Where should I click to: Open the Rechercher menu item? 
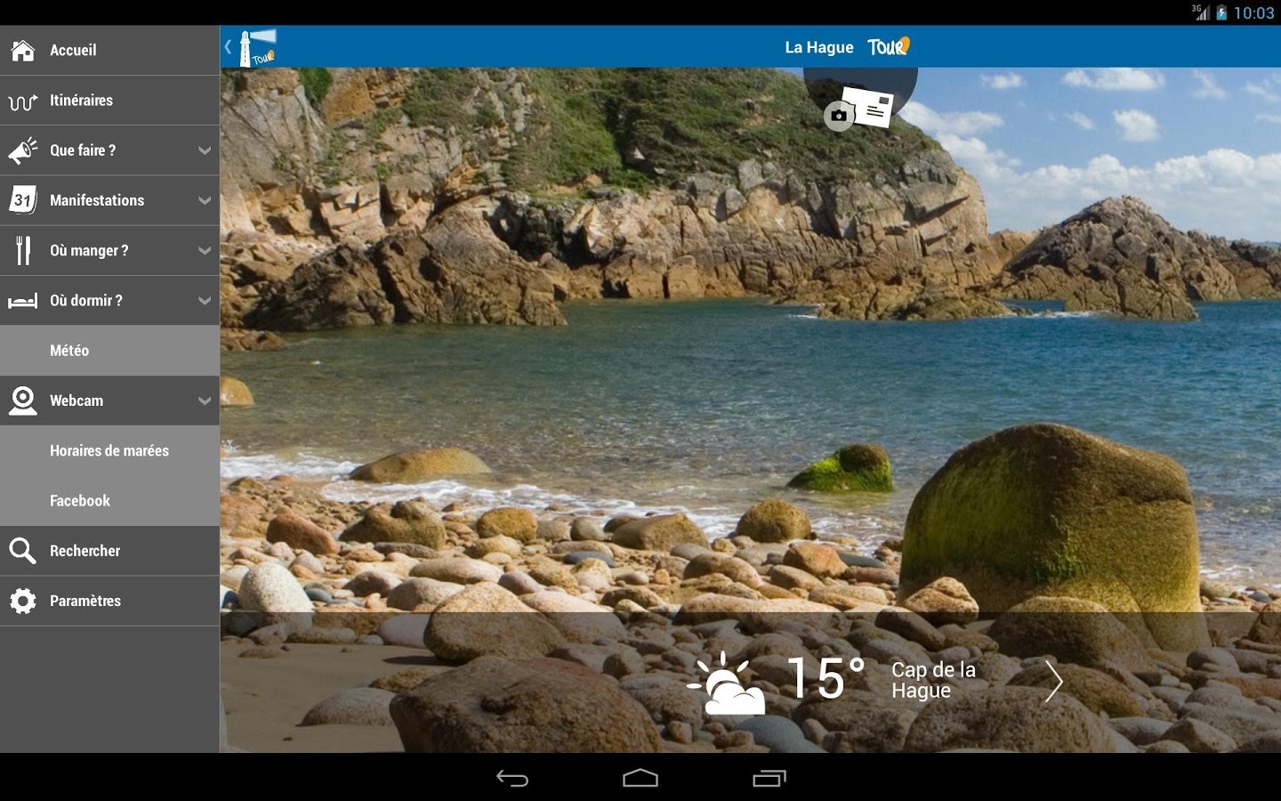click(109, 551)
